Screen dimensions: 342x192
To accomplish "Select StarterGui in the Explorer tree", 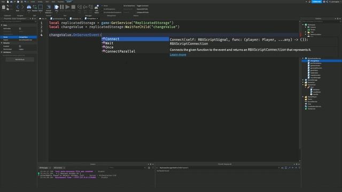I will tap(311, 83).
